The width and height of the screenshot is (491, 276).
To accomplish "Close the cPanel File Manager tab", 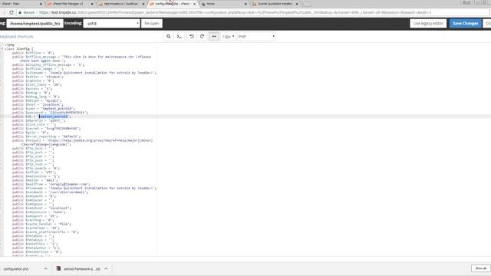I will [92, 4].
